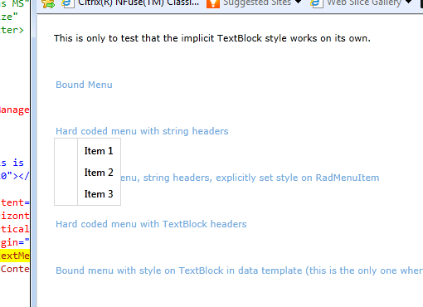Screen dimensions: 423x307
Task: Click the add-to-favorites star icon
Action: click(x=48, y=3)
